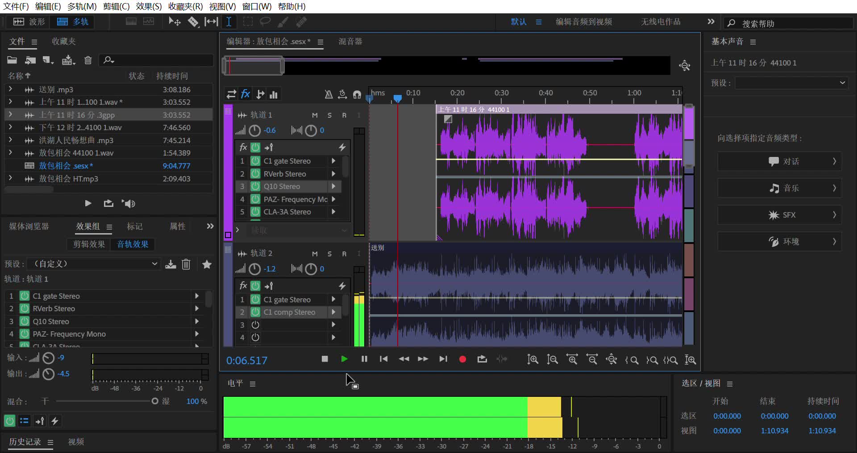
Task: Click the red record button
Action: click(x=462, y=359)
